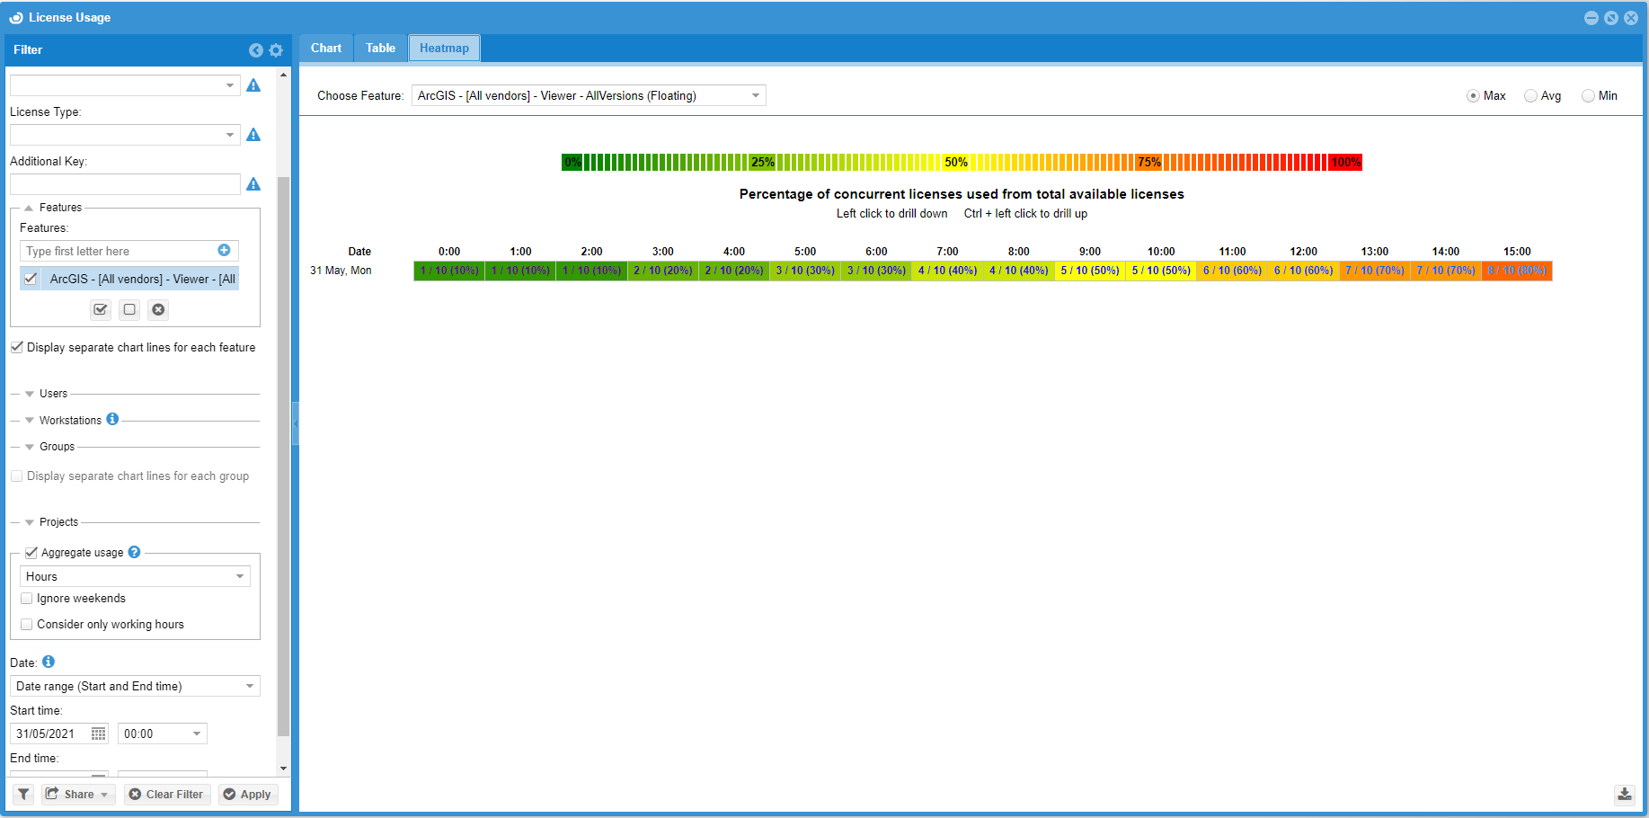This screenshot has height=818, width=1649.
Task: Click the Aggregate usage help icon
Action: click(135, 552)
